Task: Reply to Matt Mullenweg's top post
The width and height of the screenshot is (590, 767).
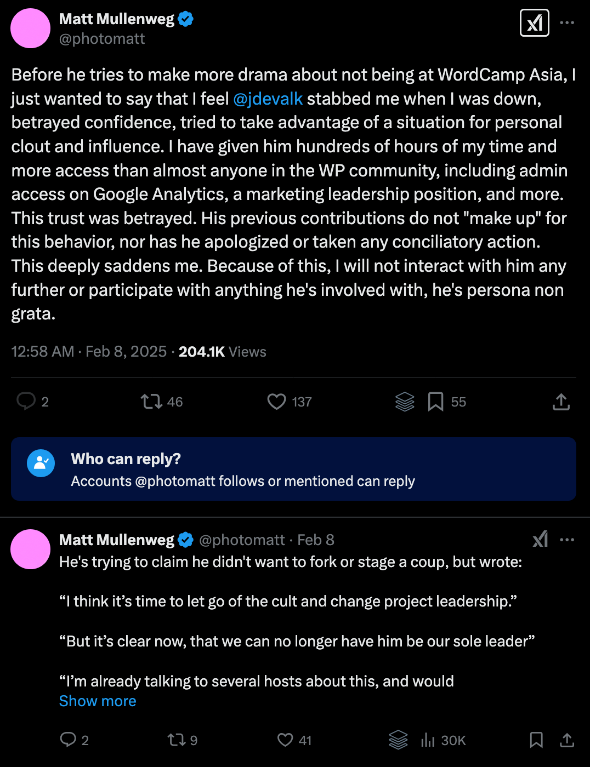Action: [x=27, y=402]
